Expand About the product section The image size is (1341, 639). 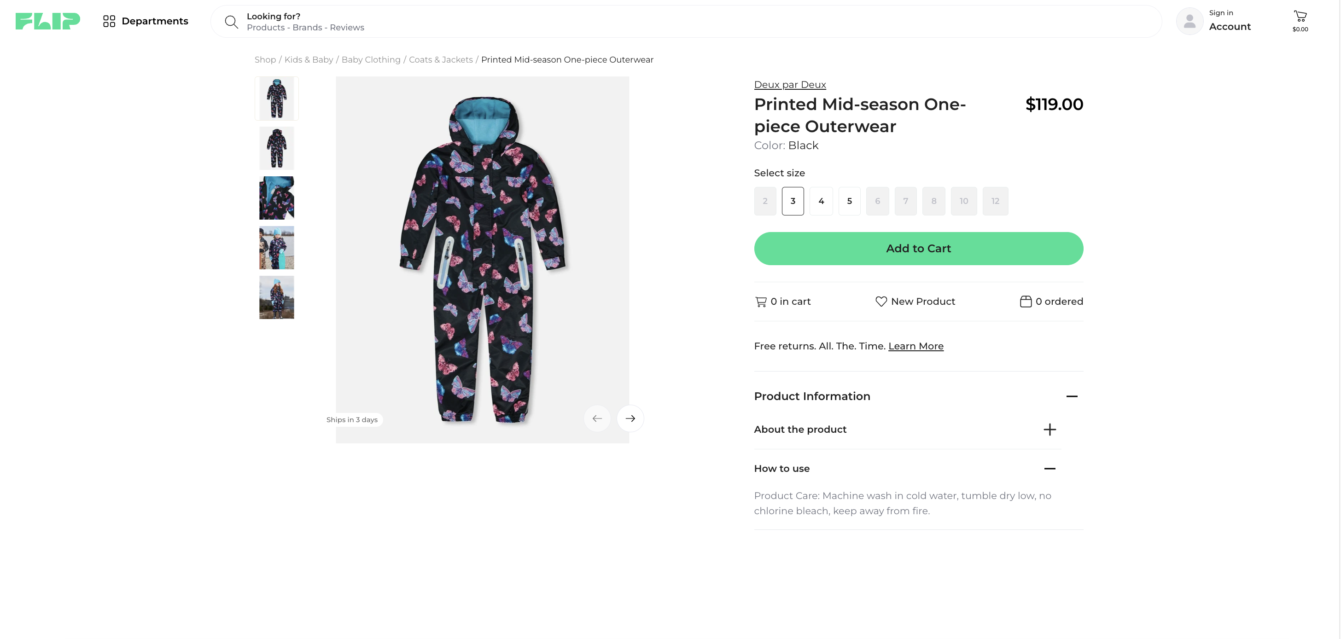click(x=1049, y=429)
